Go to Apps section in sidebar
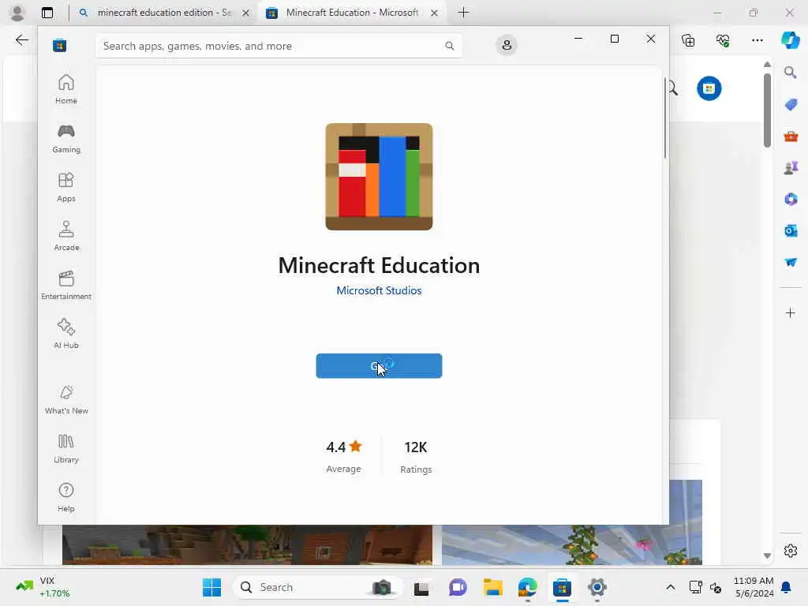Screen dimensions: 808x606 click(x=66, y=187)
